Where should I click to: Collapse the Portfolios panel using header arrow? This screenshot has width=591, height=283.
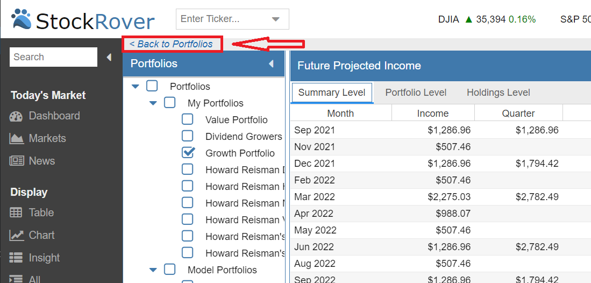[271, 64]
